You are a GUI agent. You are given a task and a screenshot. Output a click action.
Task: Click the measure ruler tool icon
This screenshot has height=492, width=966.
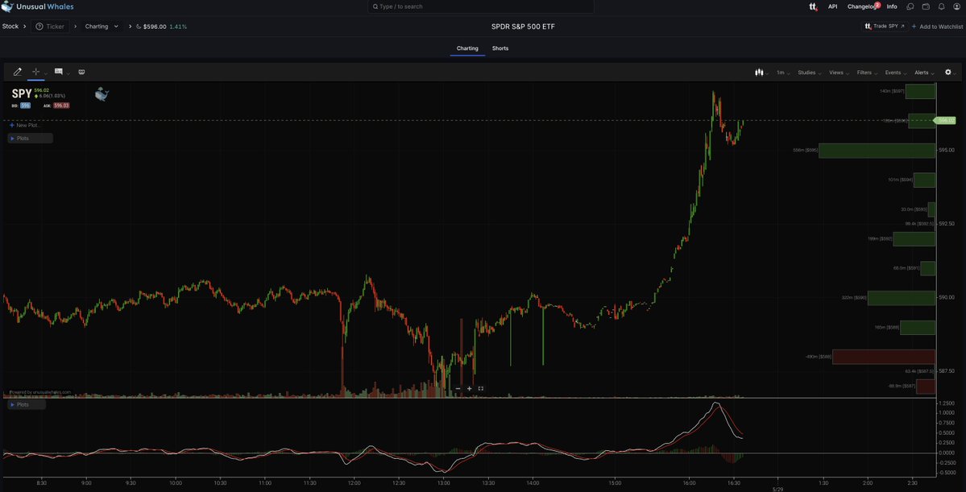81,72
